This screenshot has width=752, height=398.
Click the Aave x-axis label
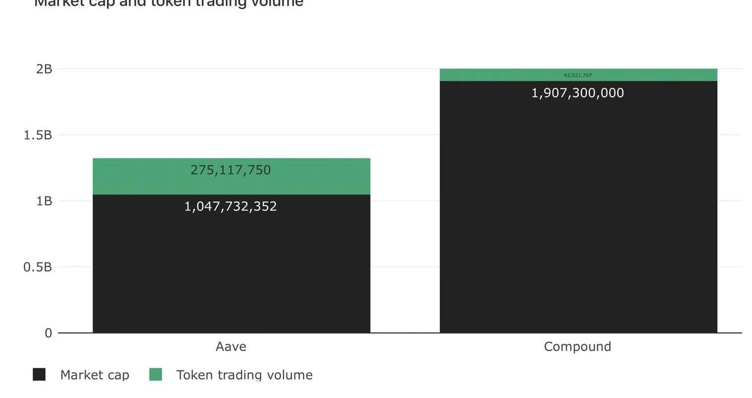(x=231, y=347)
